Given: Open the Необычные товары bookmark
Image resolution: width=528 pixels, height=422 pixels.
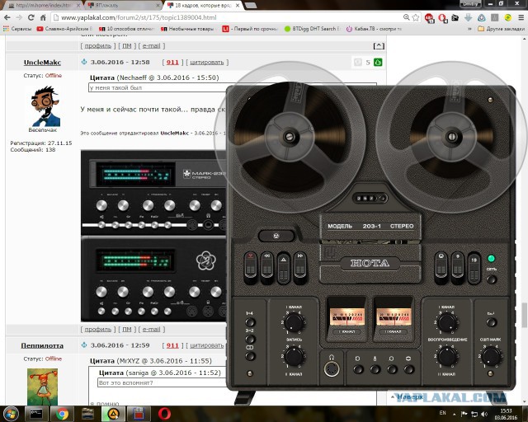Looking at the screenshot, I should point(187,29).
